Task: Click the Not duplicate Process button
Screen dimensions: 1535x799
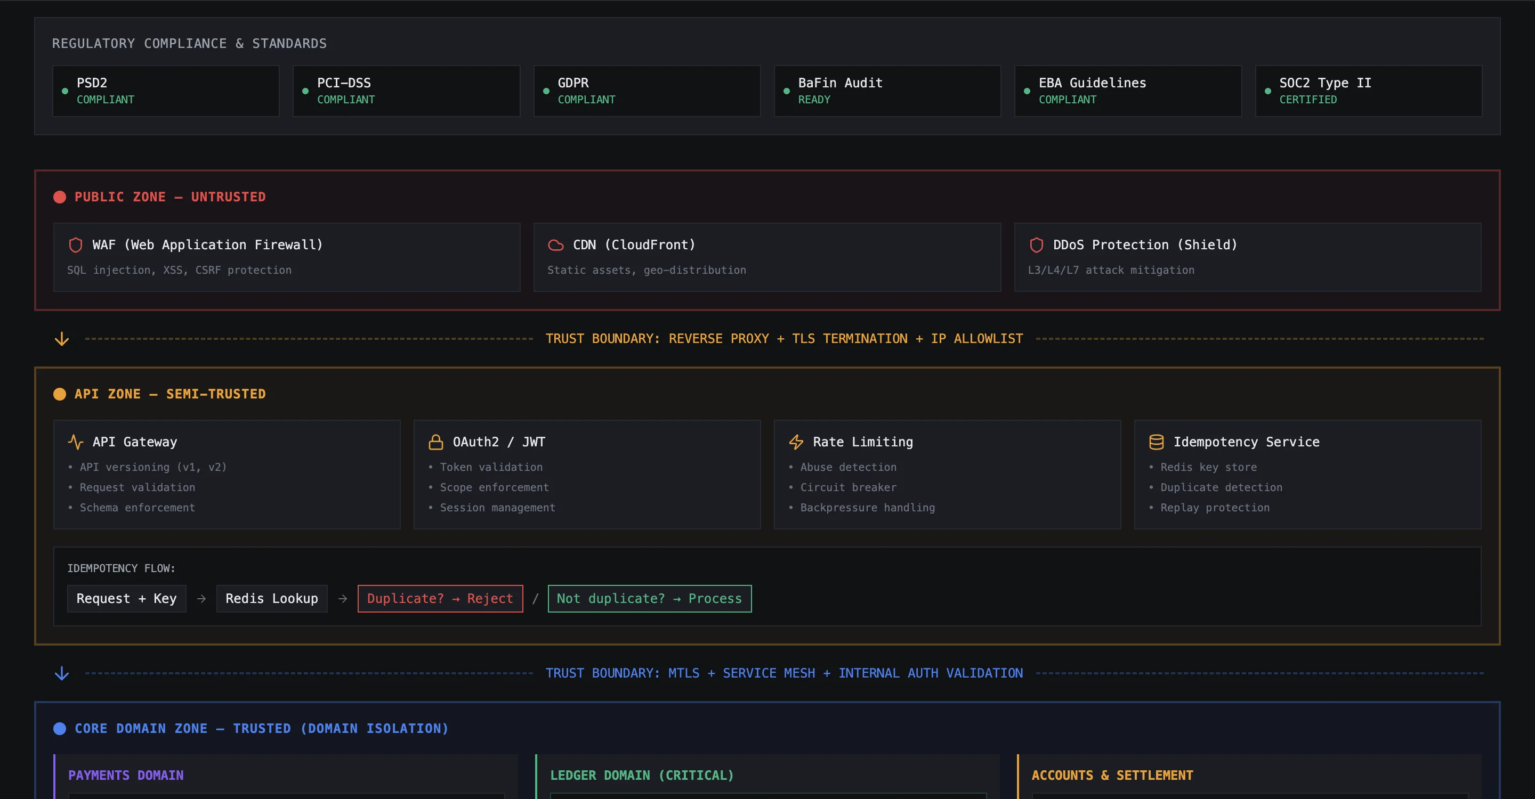Action: pyautogui.click(x=649, y=598)
